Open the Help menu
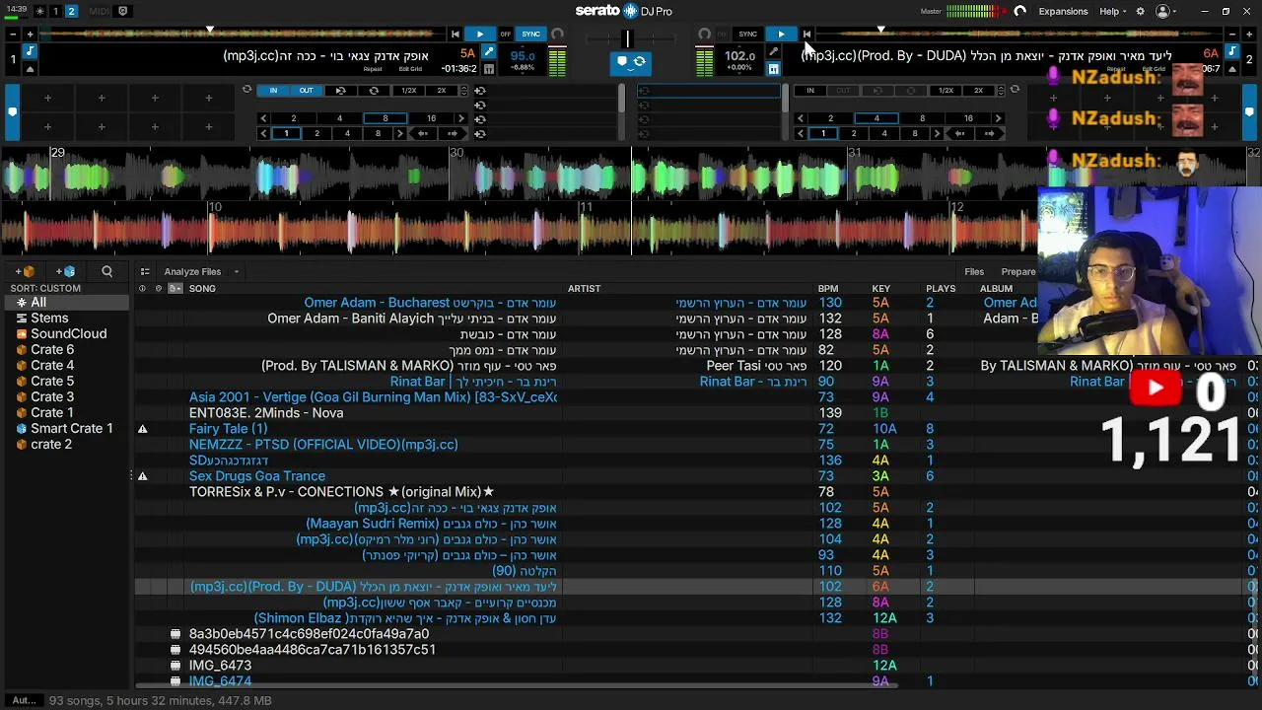The image size is (1262, 710). coord(1113,11)
